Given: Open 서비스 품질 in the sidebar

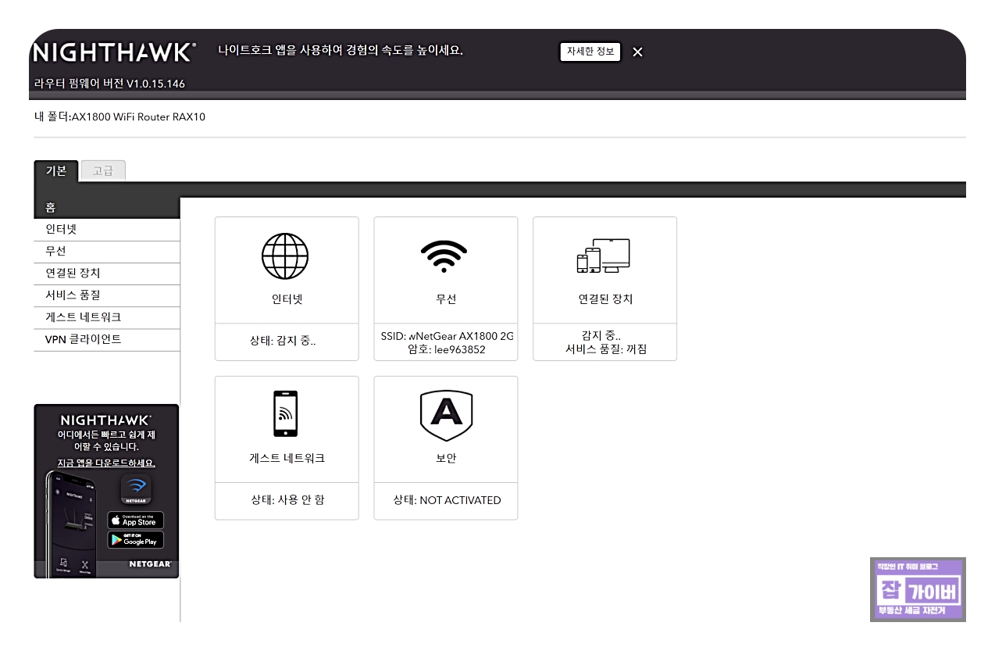Looking at the screenshot, I should coord(106,295).
